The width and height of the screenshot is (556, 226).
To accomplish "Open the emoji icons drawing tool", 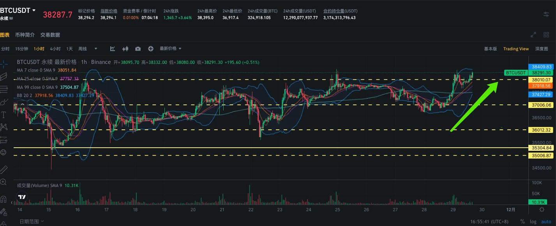I will click(4, 152).
